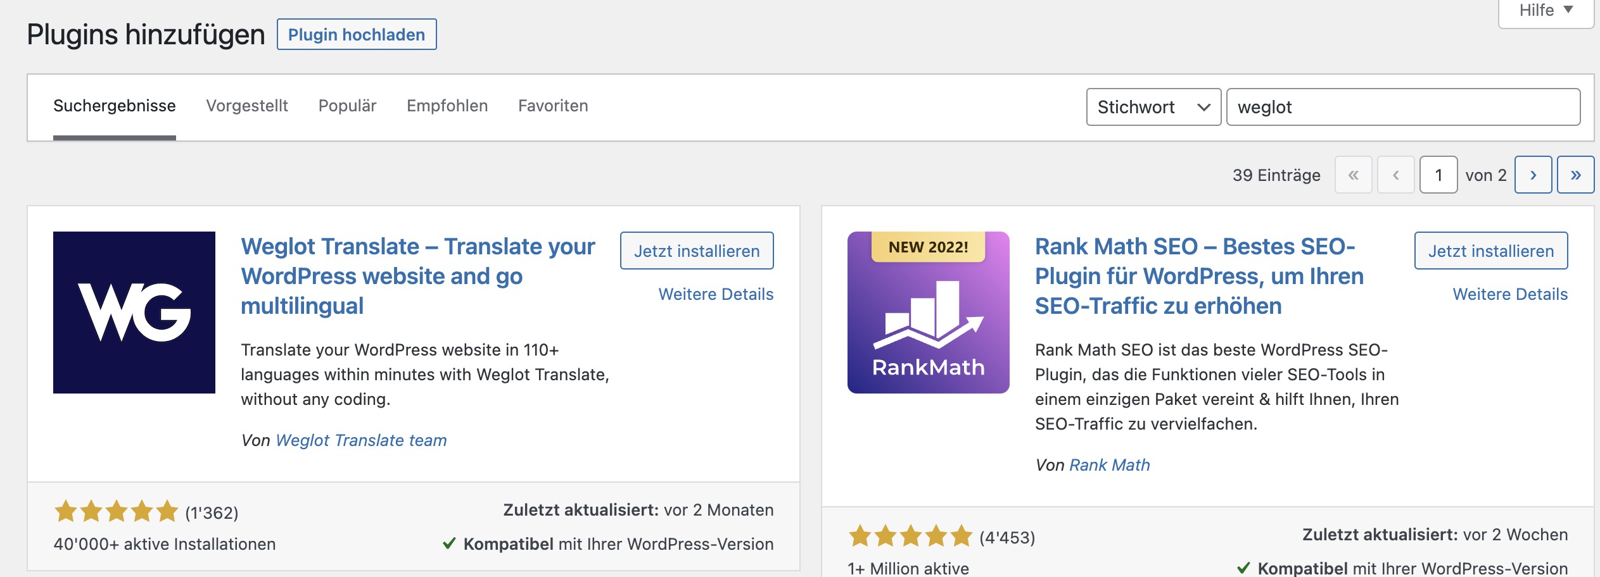Select the Suchergebnisse tab

point(115,106)
